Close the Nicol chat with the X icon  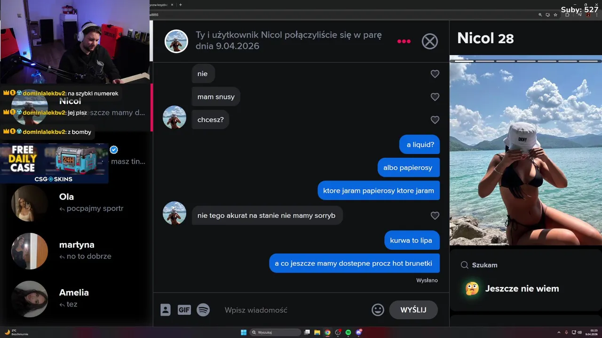tap(429, 41)
